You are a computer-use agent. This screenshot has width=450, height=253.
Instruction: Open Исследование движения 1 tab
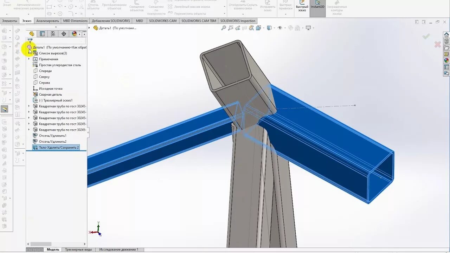pos(119,249)
